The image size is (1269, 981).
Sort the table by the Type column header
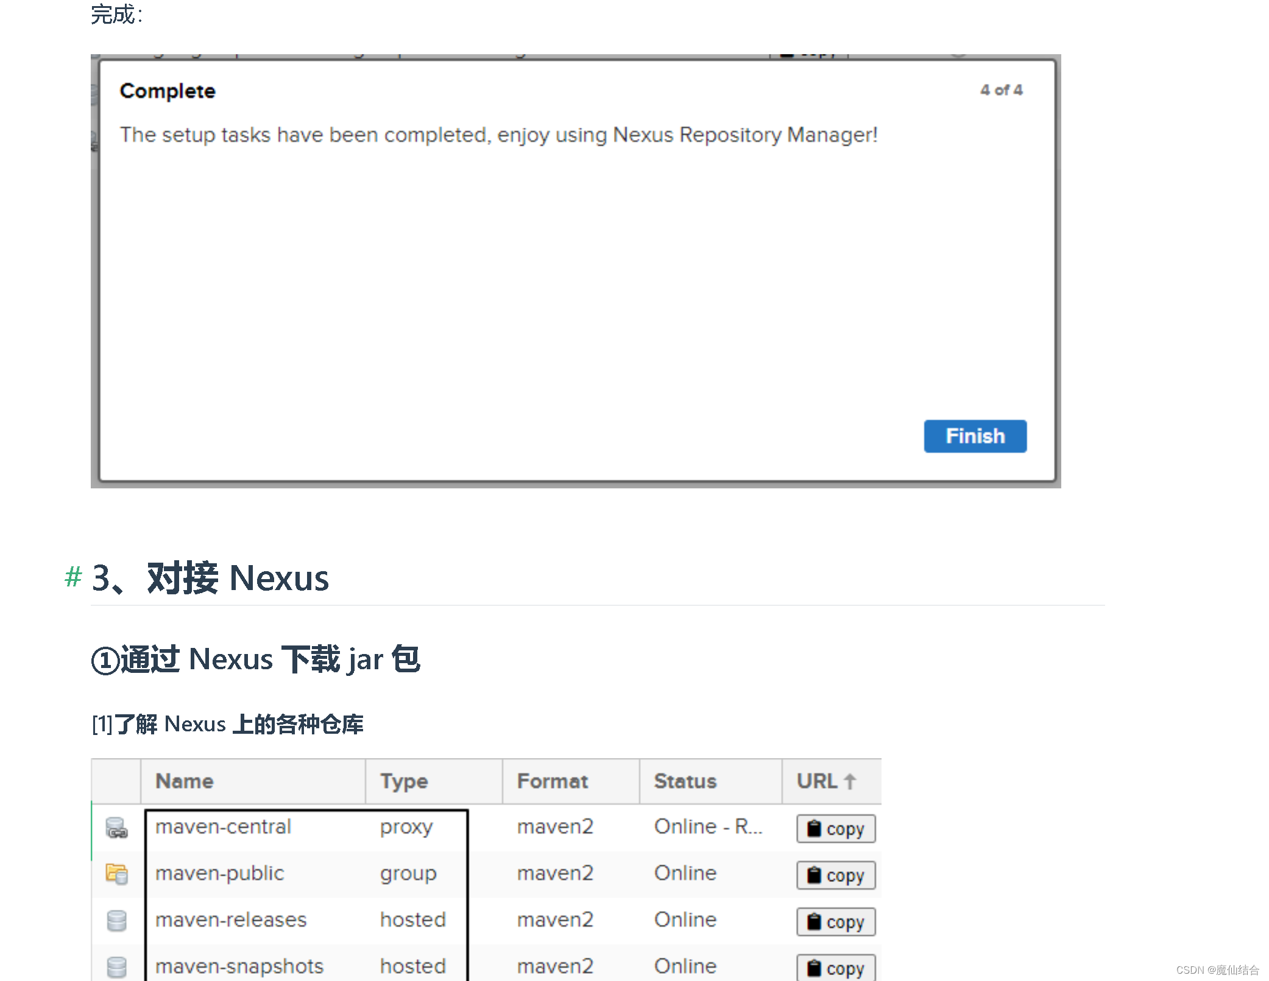[434, 781]
